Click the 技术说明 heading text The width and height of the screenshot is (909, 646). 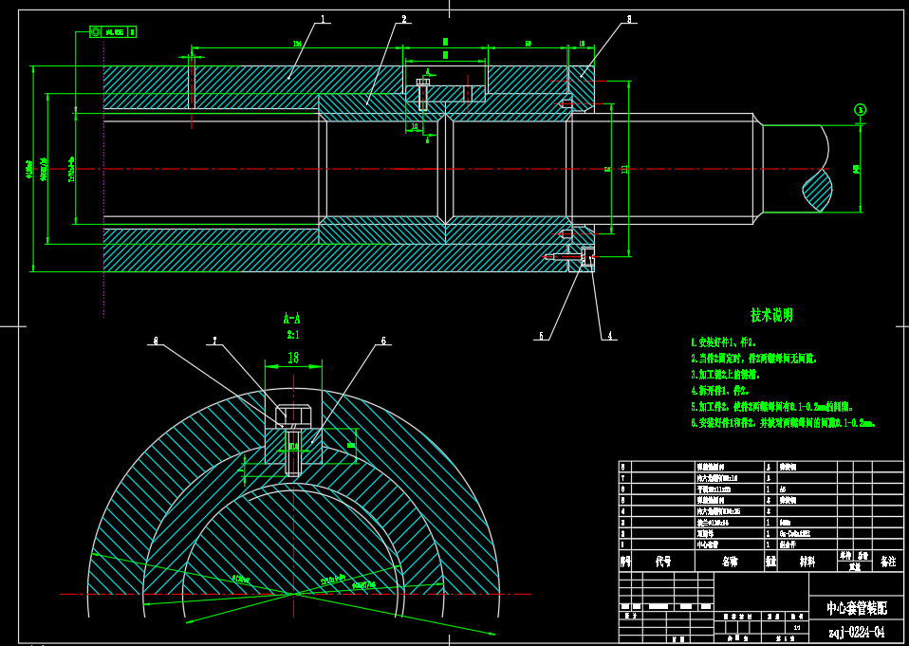(771, 315)
